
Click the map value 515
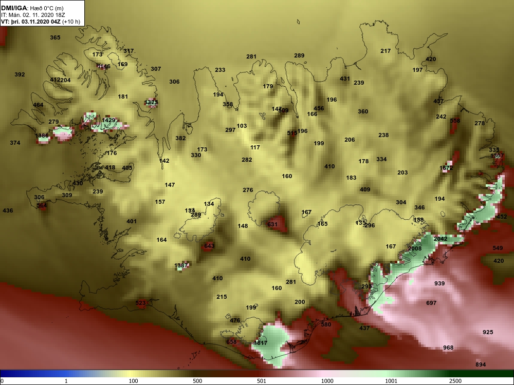tap(292, 133)
